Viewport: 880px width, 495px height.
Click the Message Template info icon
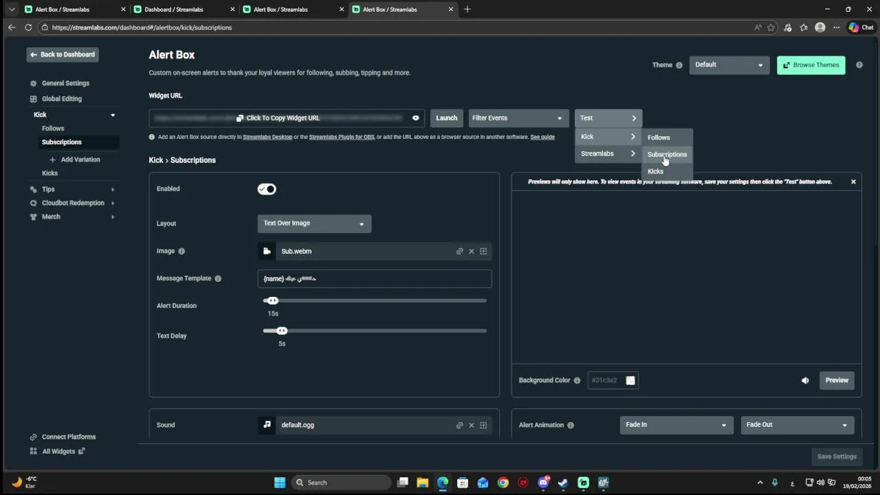(218, 278)
